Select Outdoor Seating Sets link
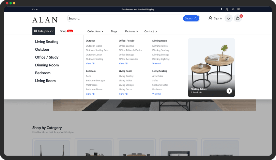The height and width of the screenshot is (160, 276). [97, 50]
